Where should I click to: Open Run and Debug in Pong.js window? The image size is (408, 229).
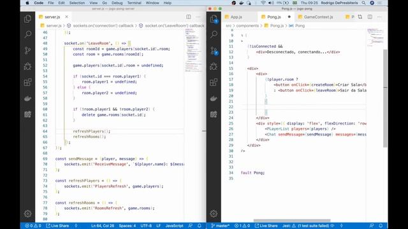214,66
